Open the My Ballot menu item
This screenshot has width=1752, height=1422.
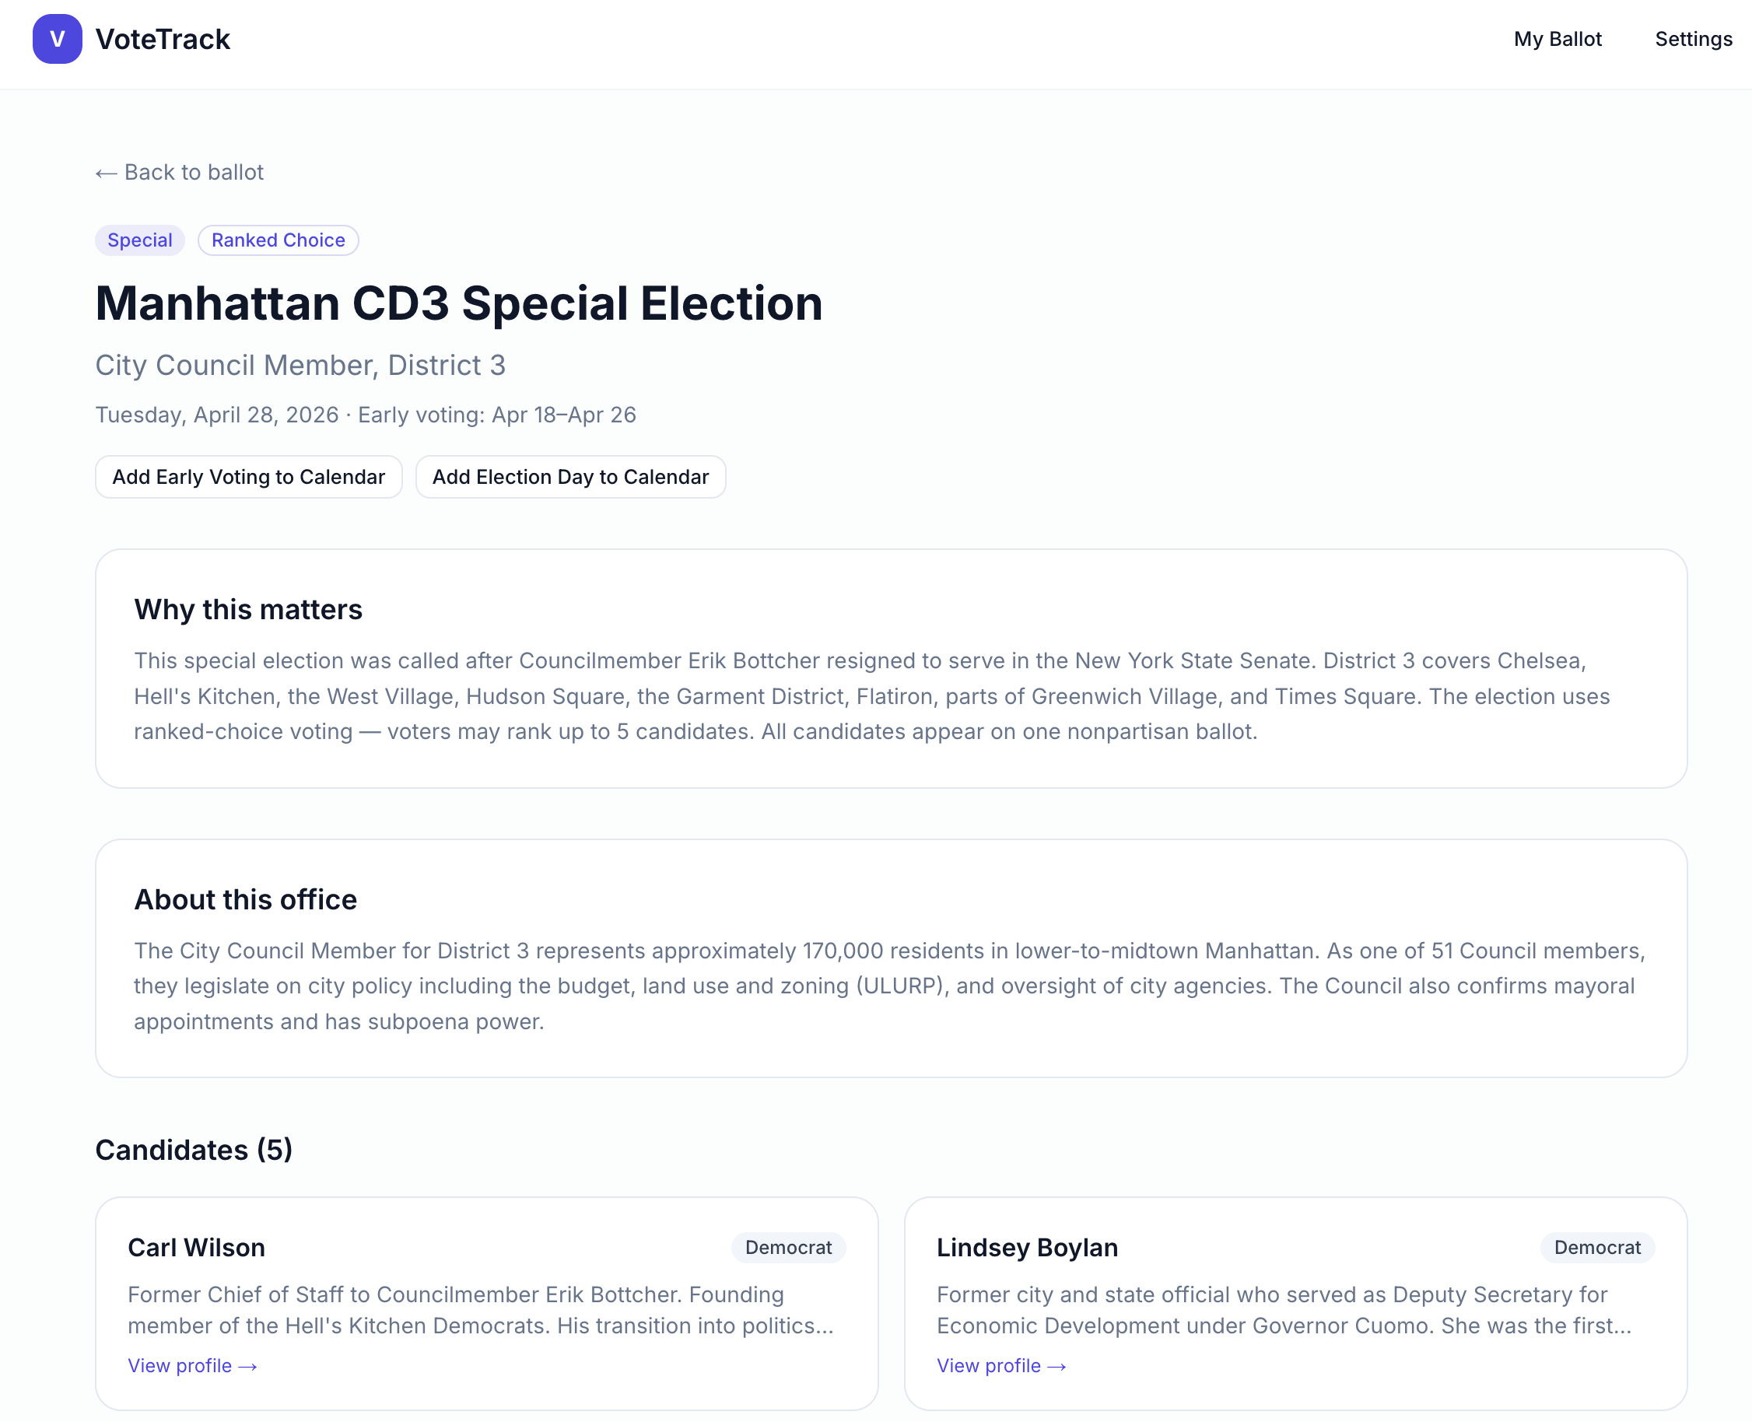[1556, 40]
